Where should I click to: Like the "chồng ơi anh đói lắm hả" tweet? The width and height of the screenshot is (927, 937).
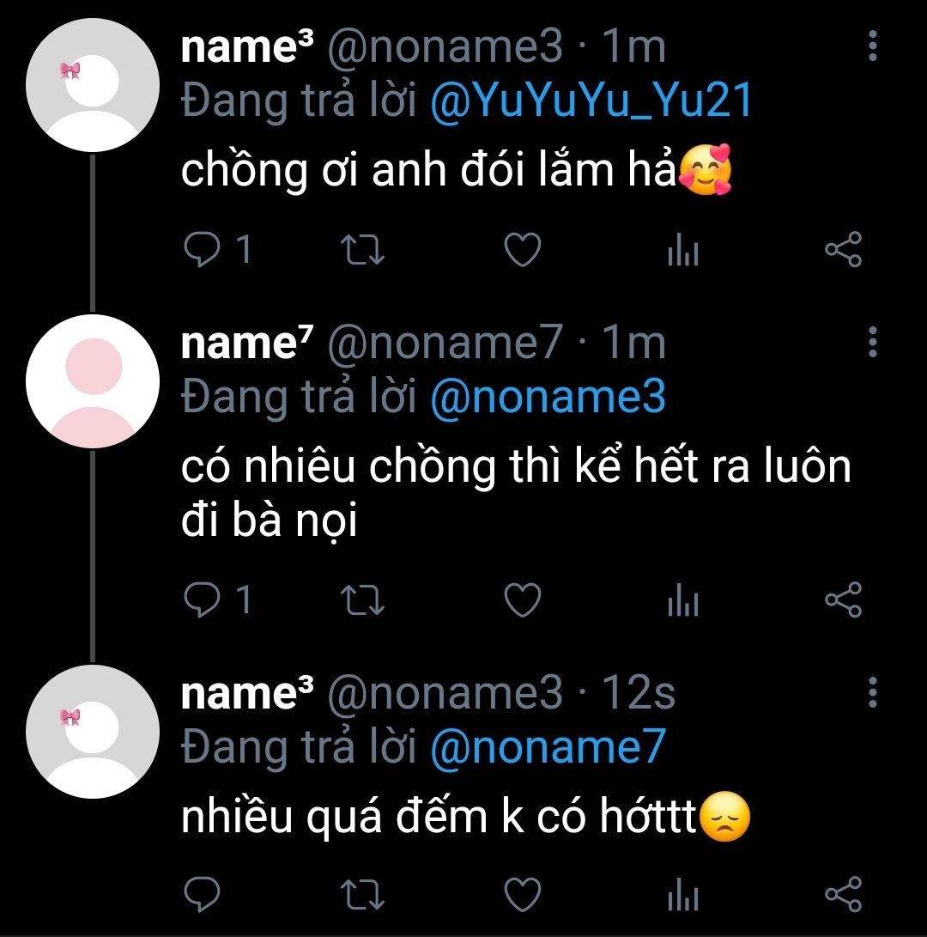point(521,250)
